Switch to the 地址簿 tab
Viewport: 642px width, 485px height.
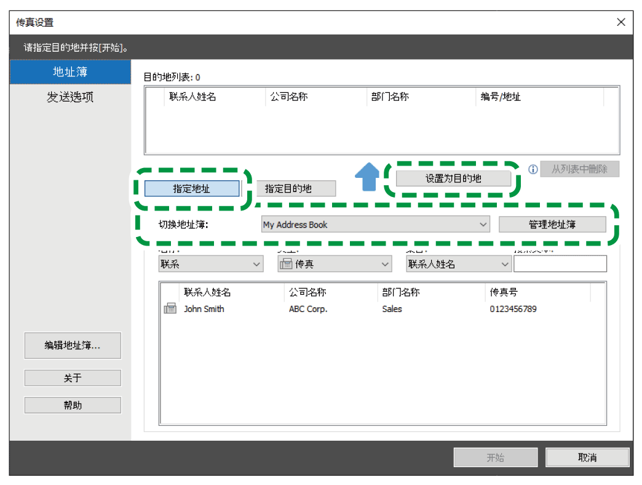(x=70, y=72)
